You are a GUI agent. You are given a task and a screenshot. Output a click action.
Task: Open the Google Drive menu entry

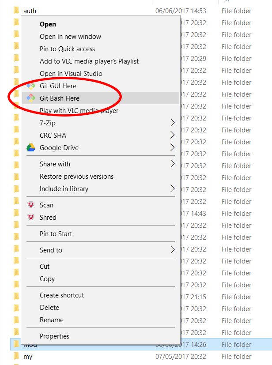coord(101,147)
